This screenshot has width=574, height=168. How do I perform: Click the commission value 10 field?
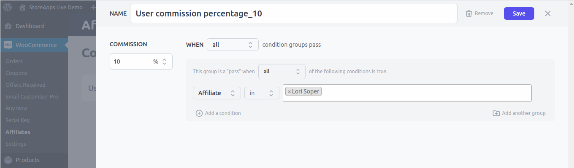click(x=131, y=61)
